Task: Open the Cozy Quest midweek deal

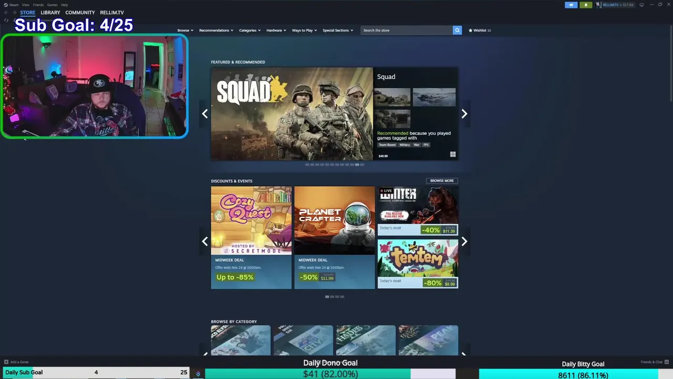Action: click(251, 237)
